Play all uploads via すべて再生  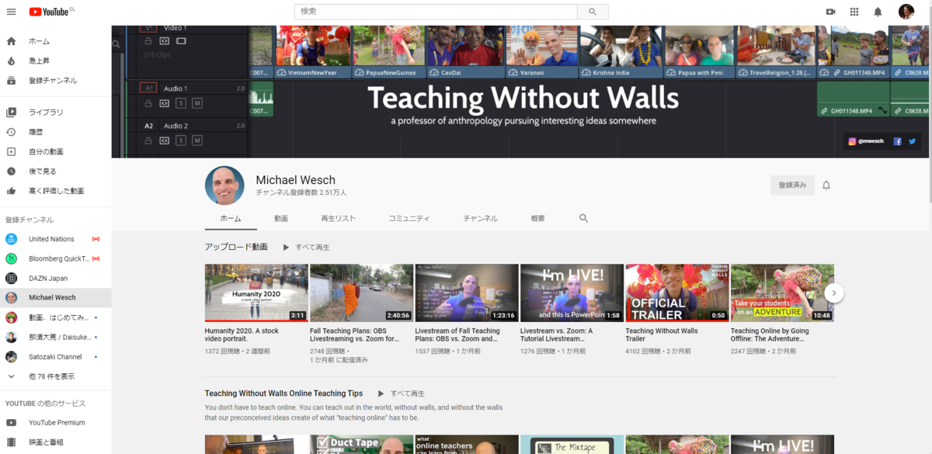click(306, 248)
